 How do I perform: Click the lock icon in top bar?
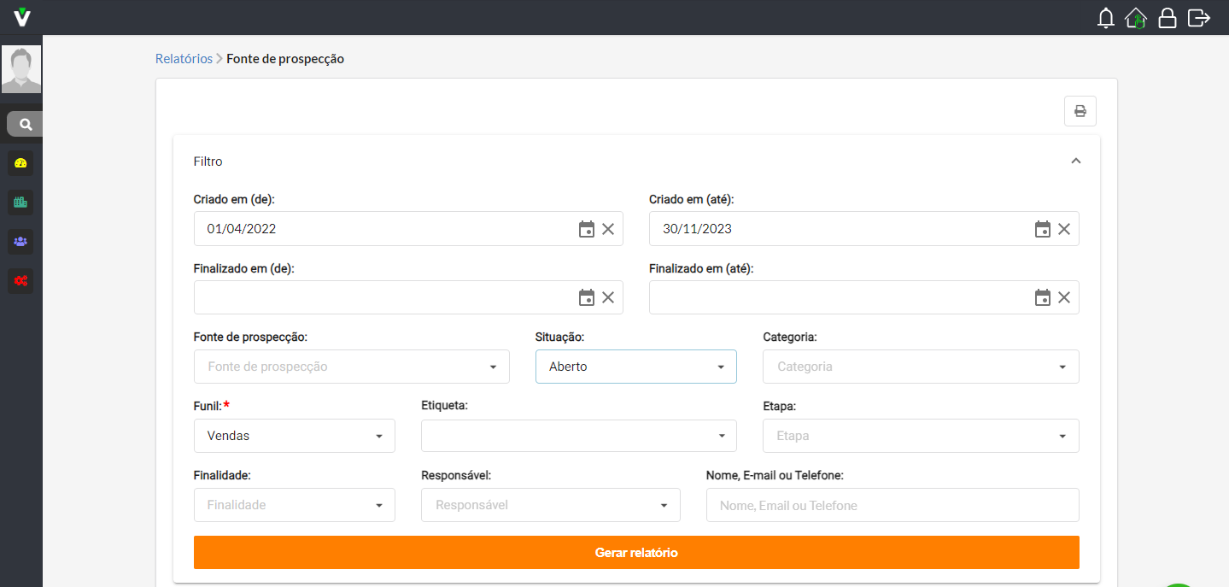pos(1167,18)
